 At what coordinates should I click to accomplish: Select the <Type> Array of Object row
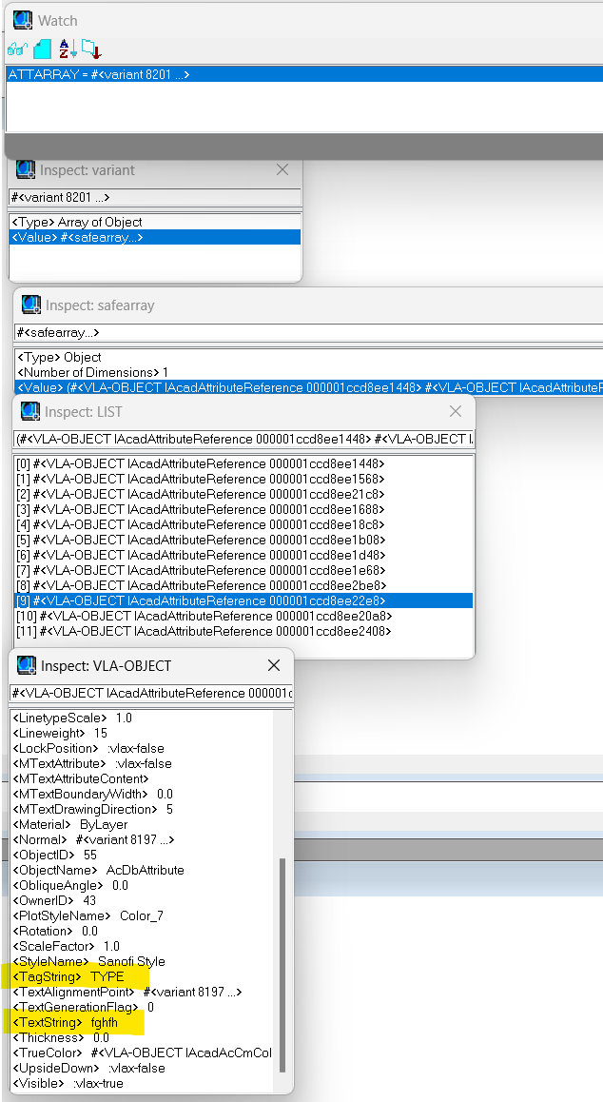155,222
